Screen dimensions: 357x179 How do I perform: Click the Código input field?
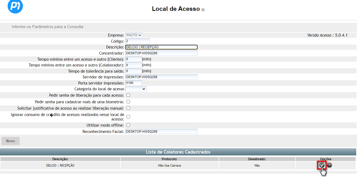click(x=137, y=41)
